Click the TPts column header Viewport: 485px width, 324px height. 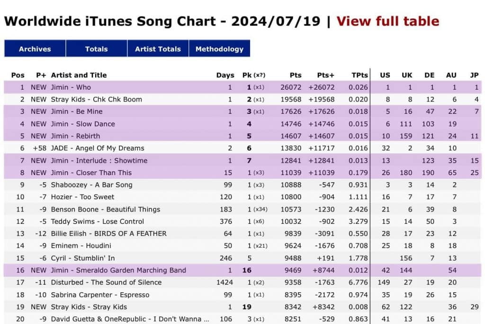359,75
